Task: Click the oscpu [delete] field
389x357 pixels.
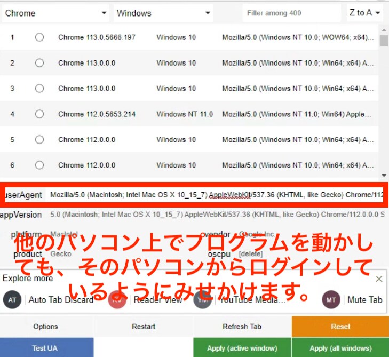Action: coord(251,254)
